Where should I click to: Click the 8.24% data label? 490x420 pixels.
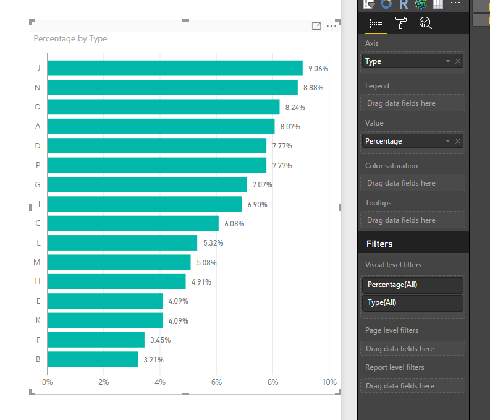[295, 108]
